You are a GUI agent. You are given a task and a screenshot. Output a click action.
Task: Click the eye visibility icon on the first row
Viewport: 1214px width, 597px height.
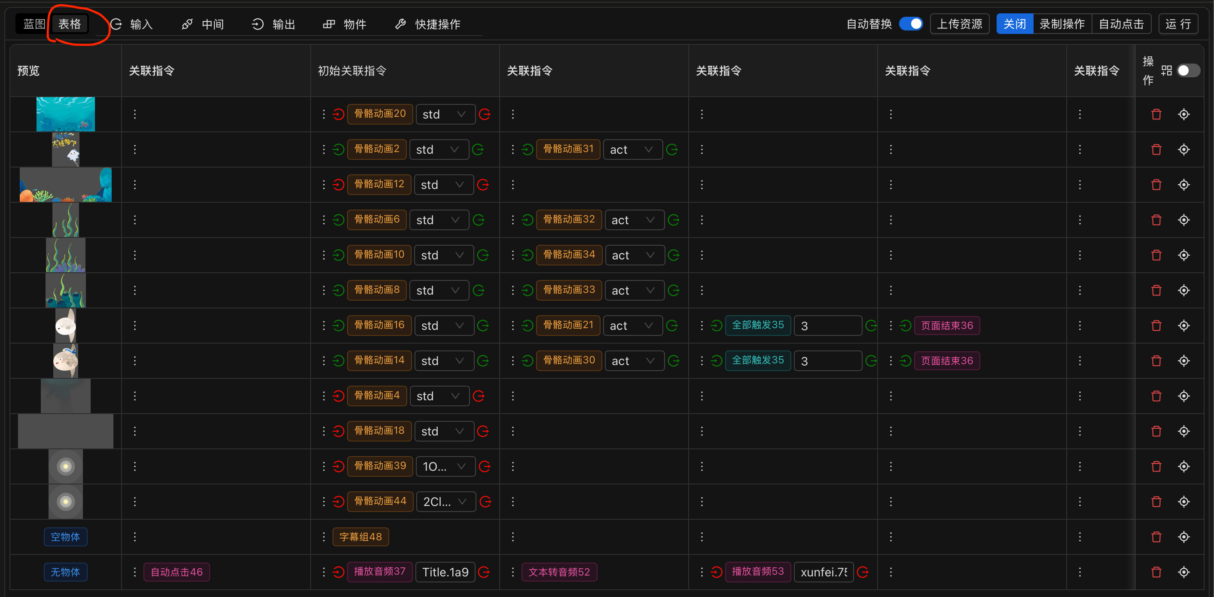(x=1184, y=113)
